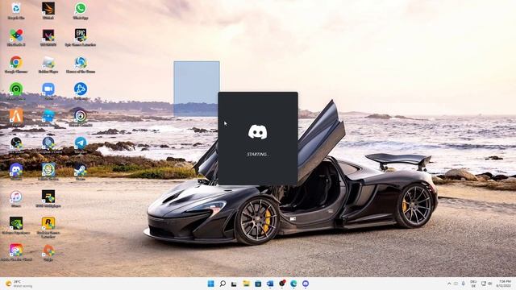
Task: Open the Task View taskbar button
Action: 234,284
